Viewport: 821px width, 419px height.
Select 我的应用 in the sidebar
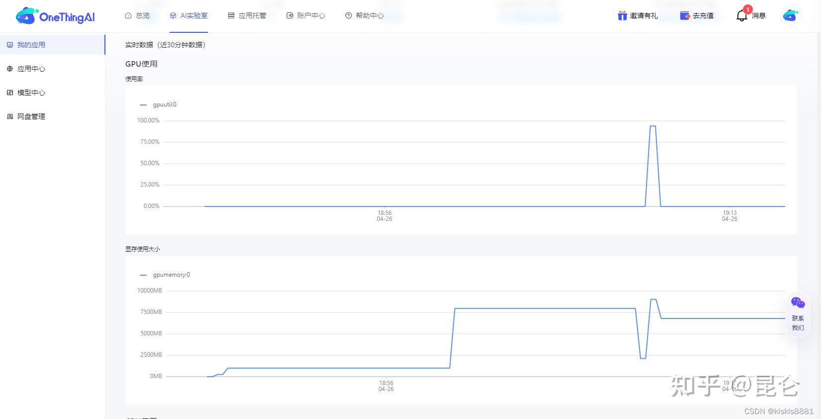coord(31,45)
